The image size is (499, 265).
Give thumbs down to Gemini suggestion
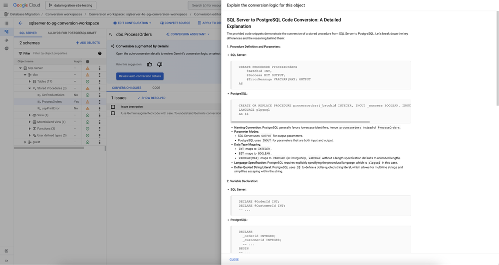point(160,64)
